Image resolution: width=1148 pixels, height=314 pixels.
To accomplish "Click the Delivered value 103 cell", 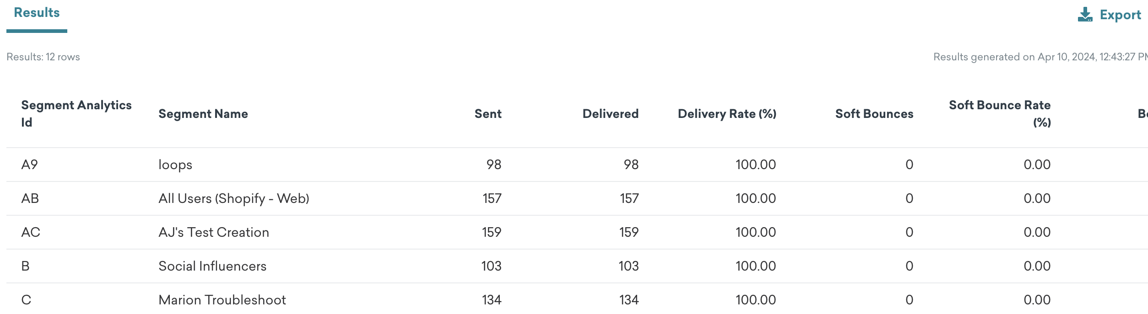I will point(628,266).
